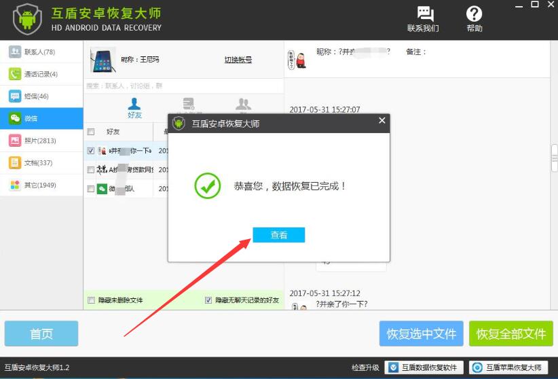This screenshot has height=379, width=558.
Task: Open 互盾苹果恢复大师 status bar button
Action: click(x=509, y=367)
